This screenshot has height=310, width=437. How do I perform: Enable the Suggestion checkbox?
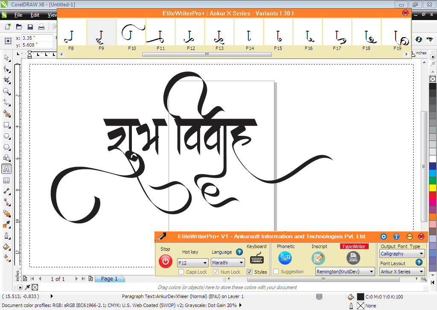276,272
